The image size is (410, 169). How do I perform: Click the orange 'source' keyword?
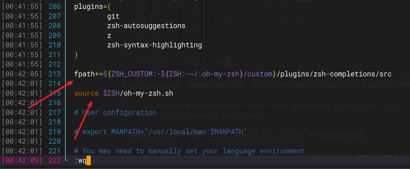tap(86, 93)
